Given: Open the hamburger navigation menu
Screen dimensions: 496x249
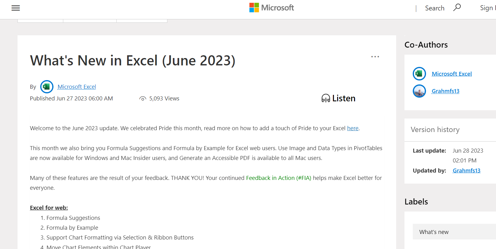Looking at the screenshot, I should [x=16, y=8].
